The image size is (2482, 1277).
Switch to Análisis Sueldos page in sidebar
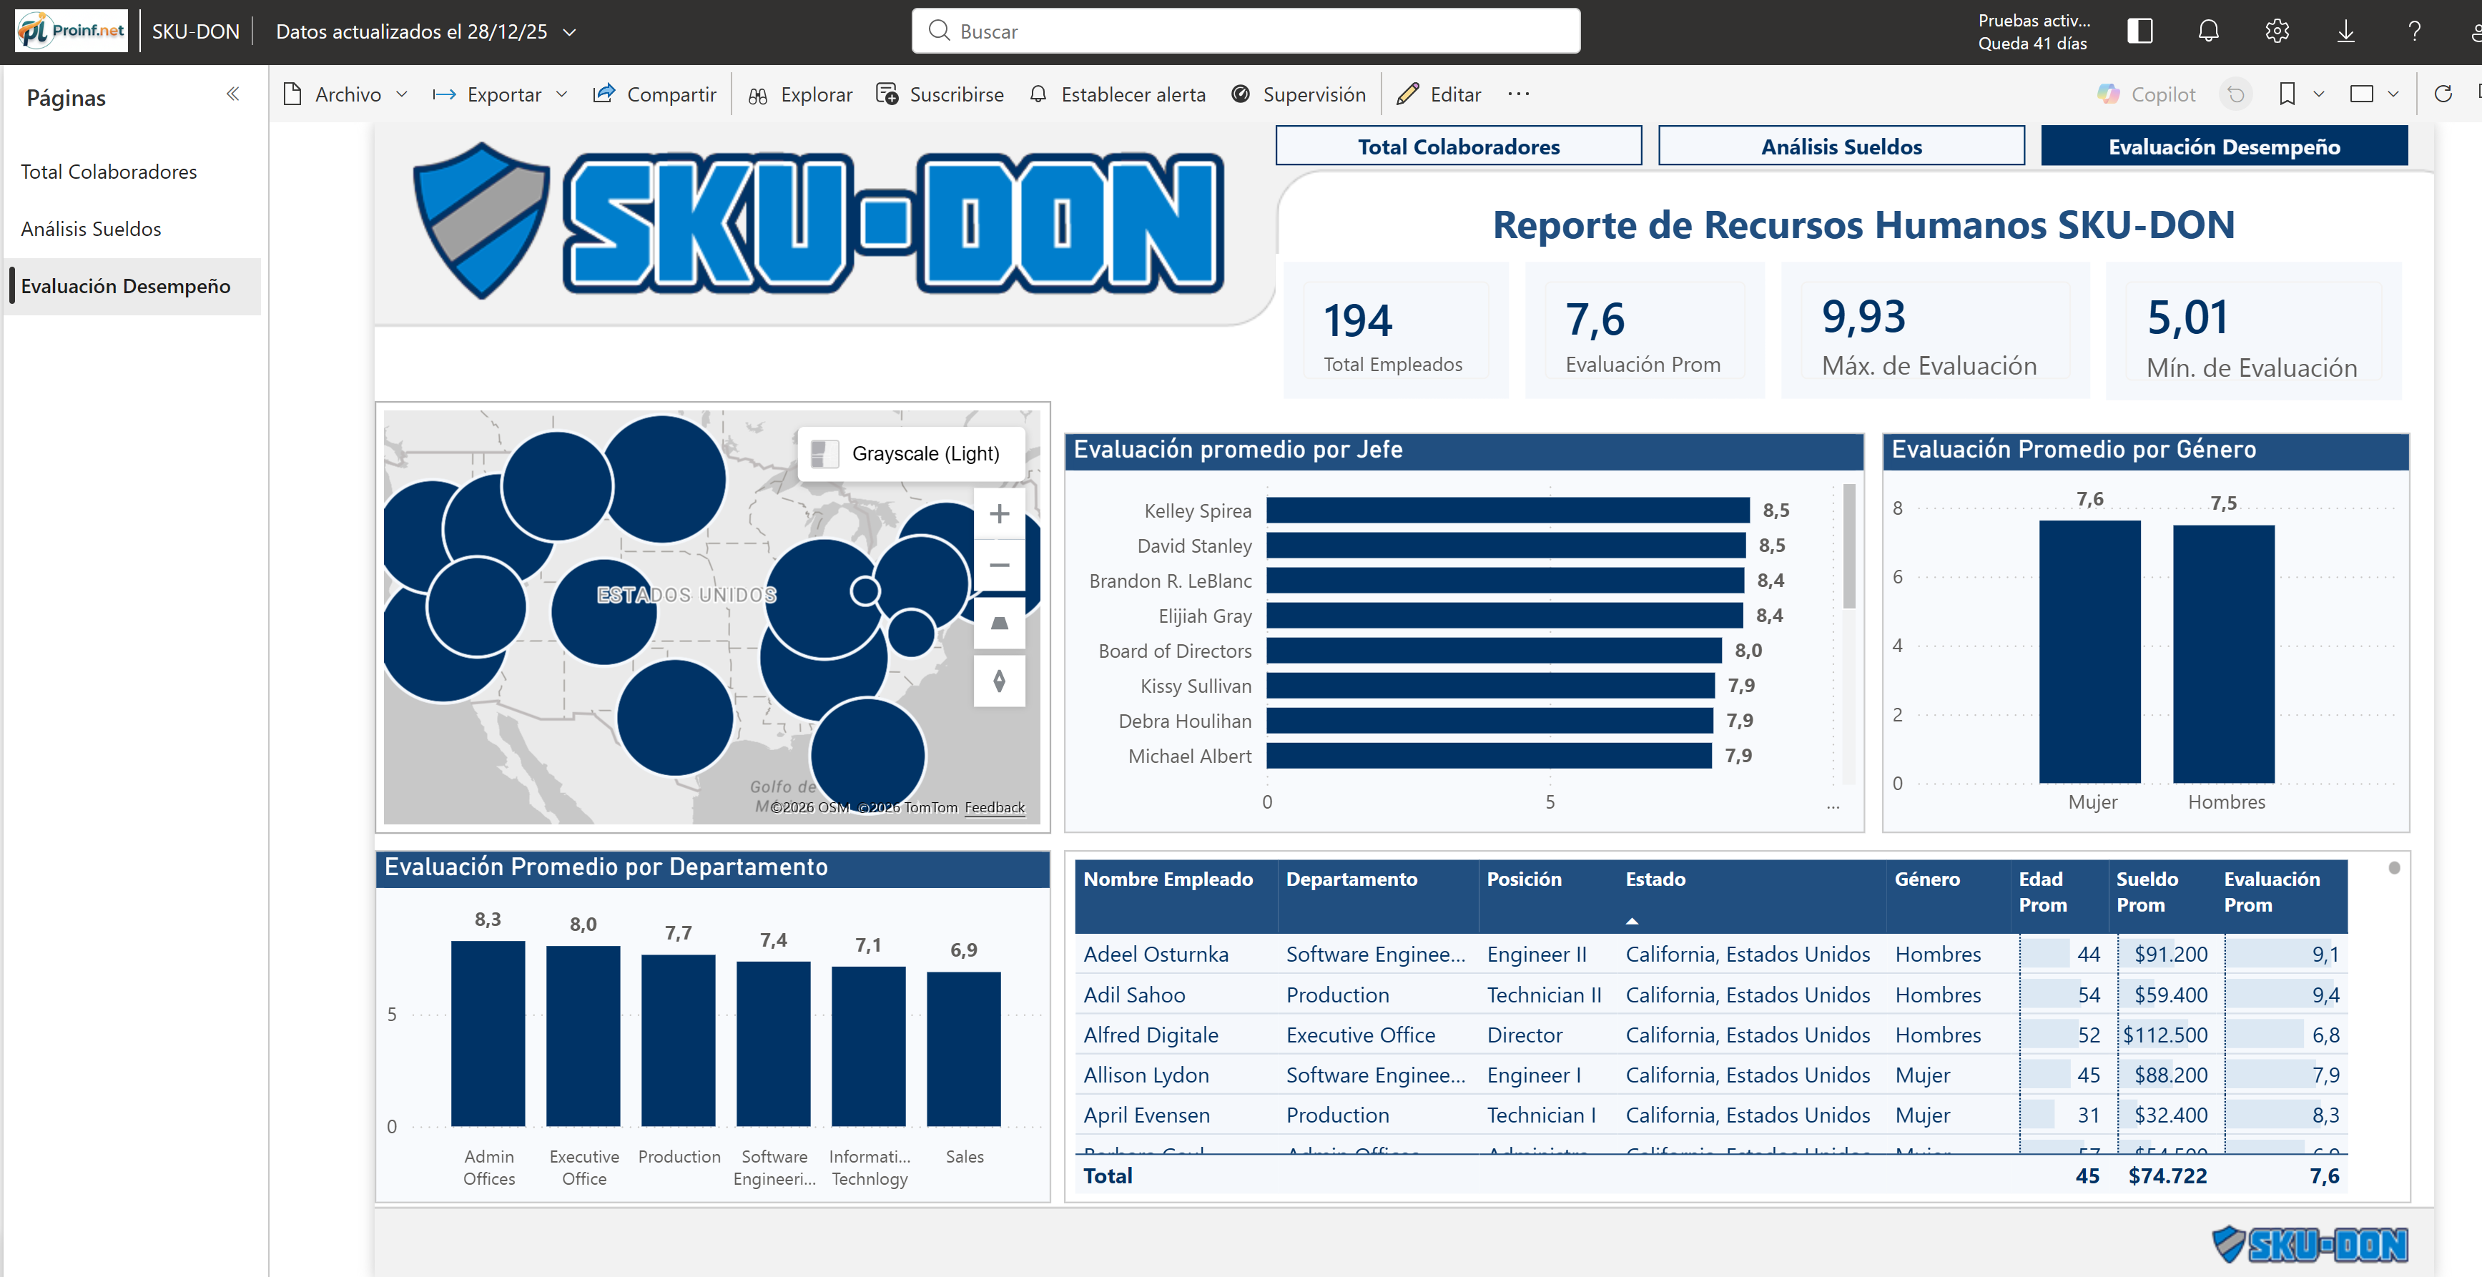click(91, 228)
